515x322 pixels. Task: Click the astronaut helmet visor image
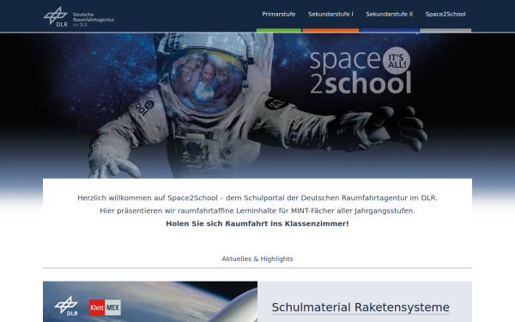point(207,81)
